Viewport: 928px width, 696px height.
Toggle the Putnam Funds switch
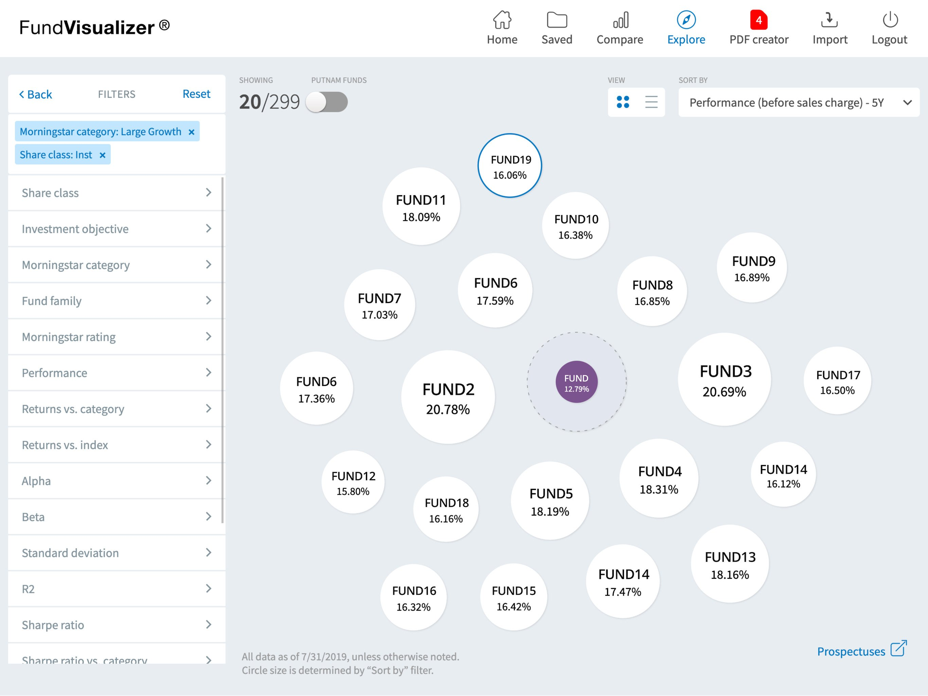[x=326, y=102]
